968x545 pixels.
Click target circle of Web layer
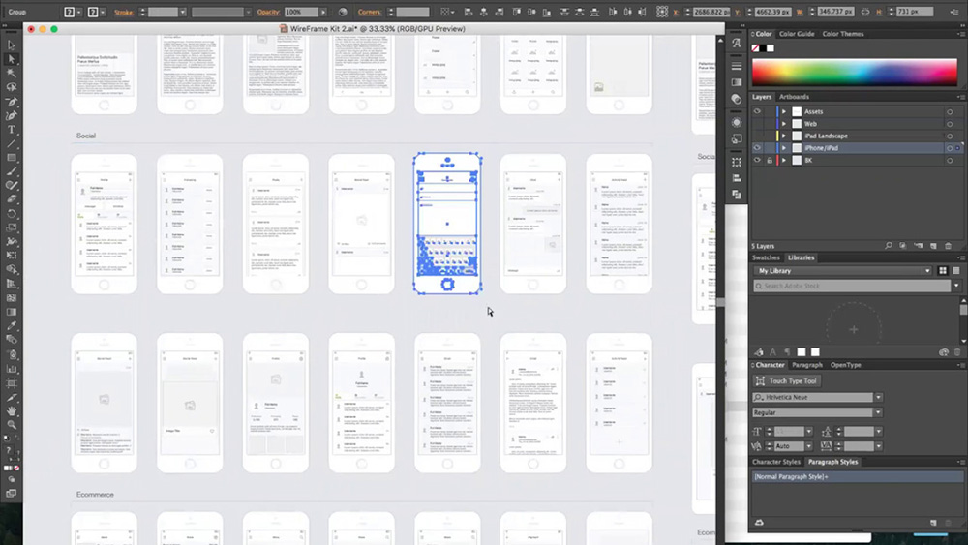(x=950, y=124)
